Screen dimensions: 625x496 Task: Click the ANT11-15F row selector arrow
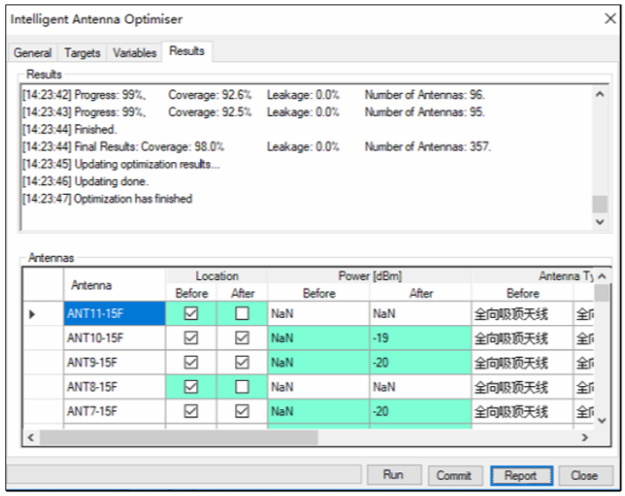pos(32,314)
